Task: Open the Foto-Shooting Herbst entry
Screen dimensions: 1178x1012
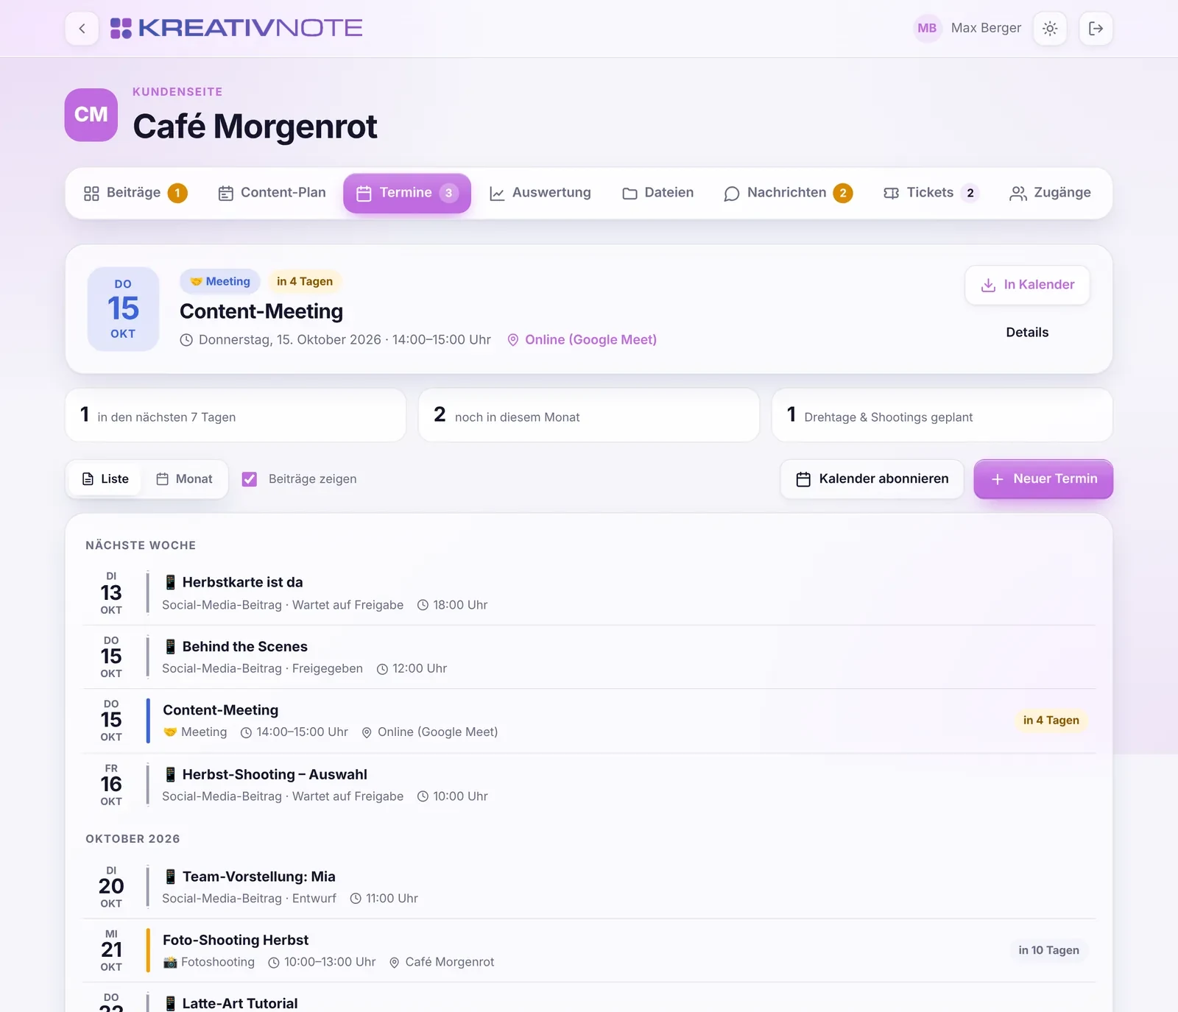Action: [589, 951]
